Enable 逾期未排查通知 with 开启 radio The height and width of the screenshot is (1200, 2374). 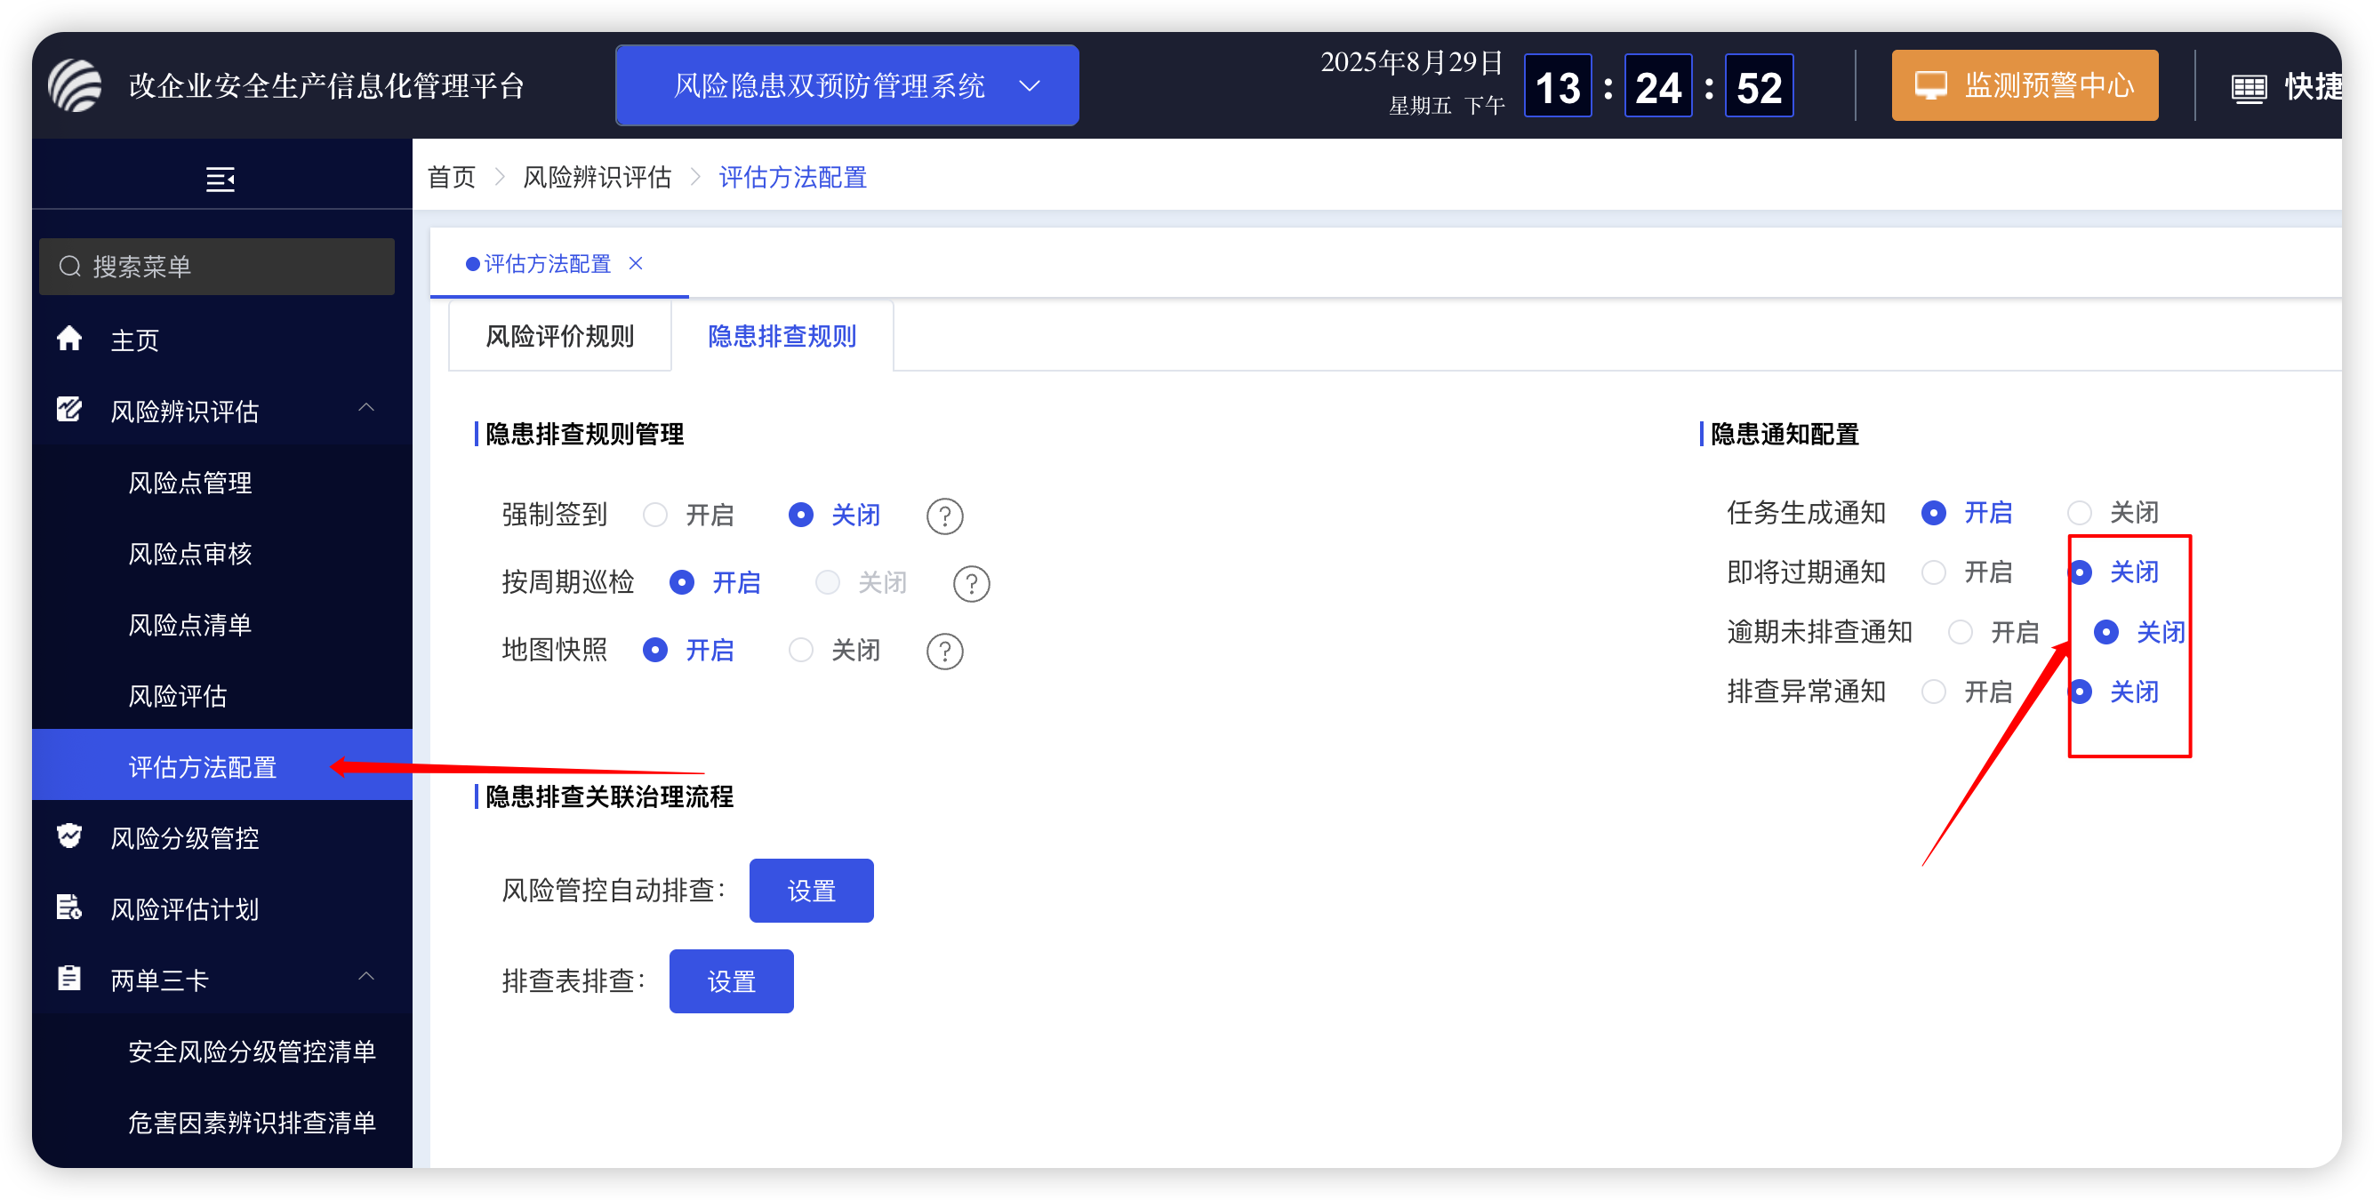tap(1961, 632)
